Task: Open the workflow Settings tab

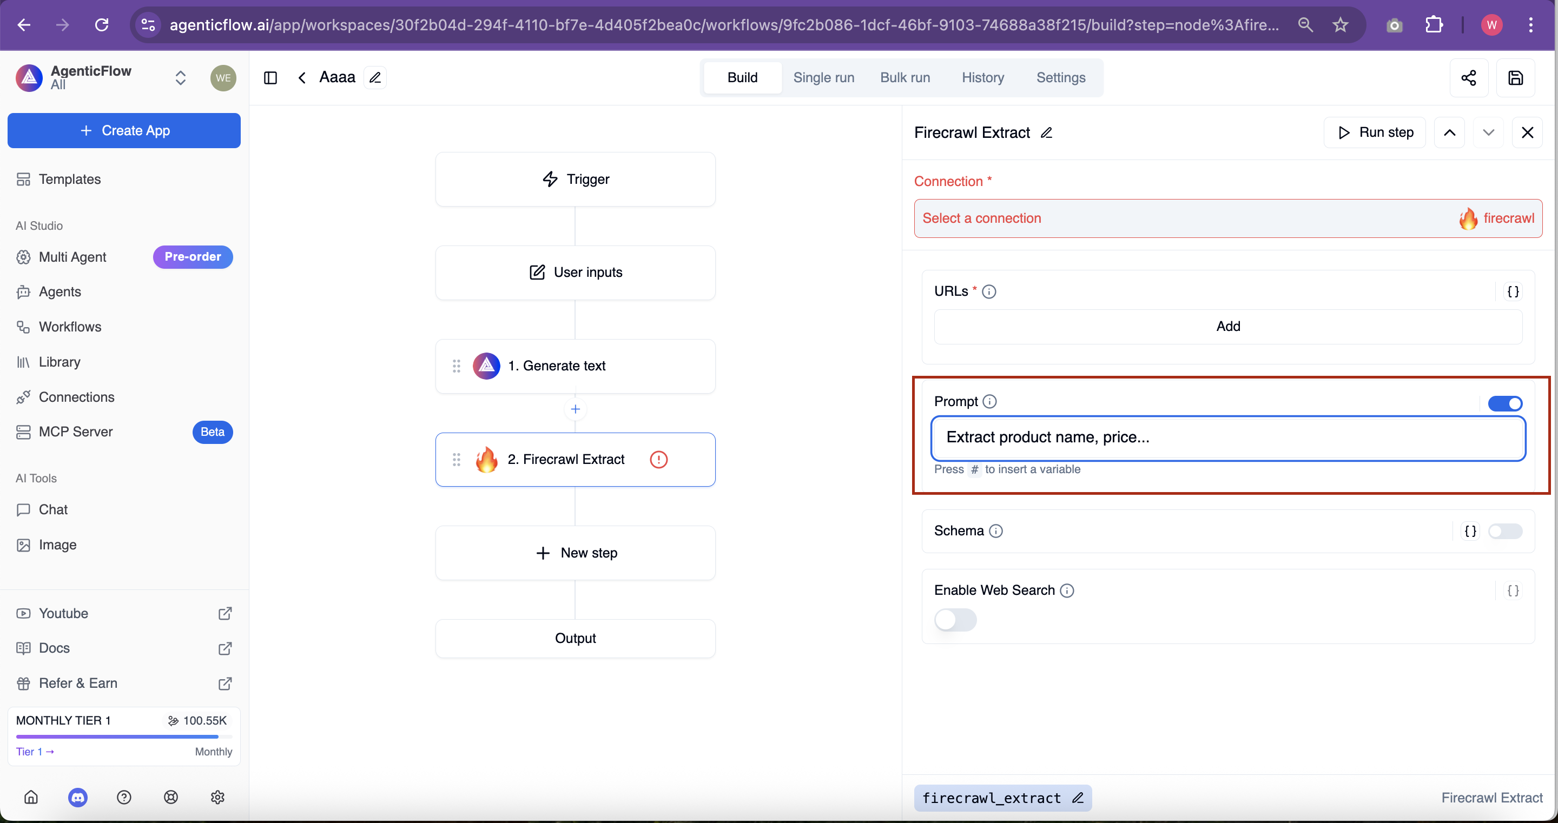Action: (1061, 77)
